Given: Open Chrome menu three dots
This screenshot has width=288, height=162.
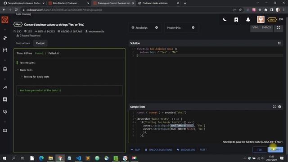Looking at the screenshot, I should (284, 10).
